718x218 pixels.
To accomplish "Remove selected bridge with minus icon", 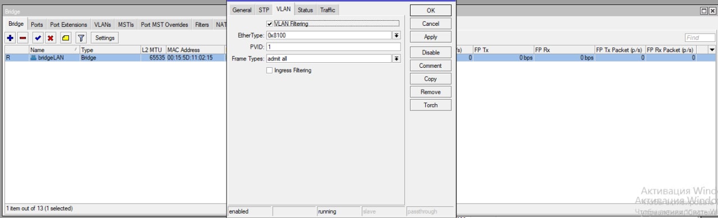I will (23, 38).
